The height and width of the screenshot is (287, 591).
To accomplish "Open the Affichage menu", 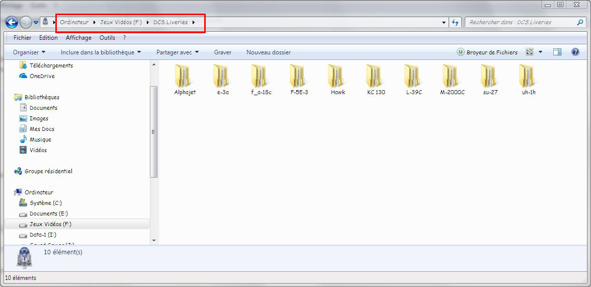I will click(x=78, y=38).
